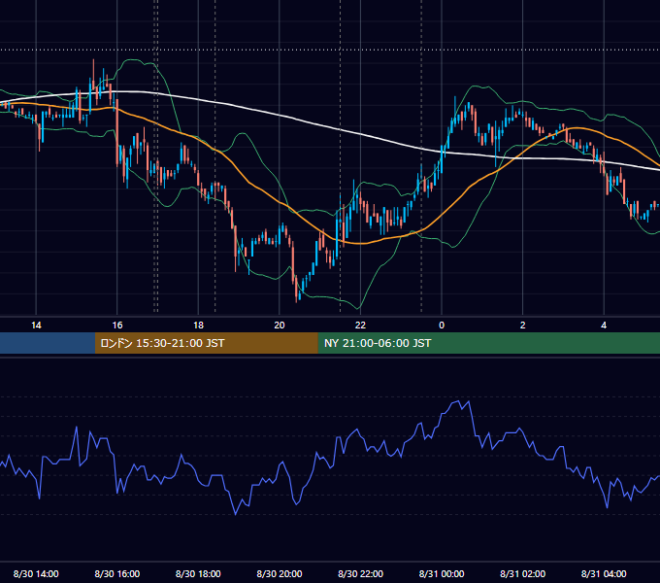Click the '8/30 18:00' date label
The width and height of the screenshot is (660, 583).
click(198, 573)
